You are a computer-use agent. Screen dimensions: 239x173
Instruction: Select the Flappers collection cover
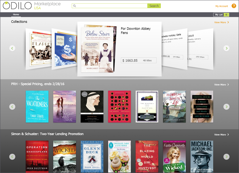click(x=41, y=49)
